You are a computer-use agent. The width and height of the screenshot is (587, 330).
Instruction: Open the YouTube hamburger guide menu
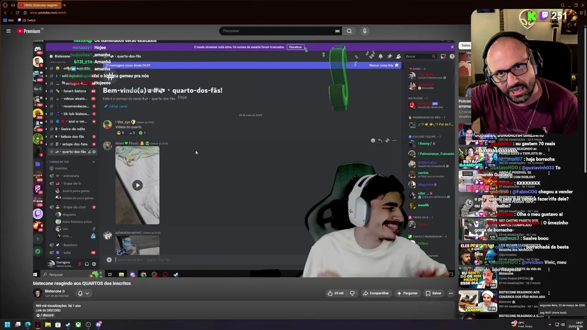(8, 31)
